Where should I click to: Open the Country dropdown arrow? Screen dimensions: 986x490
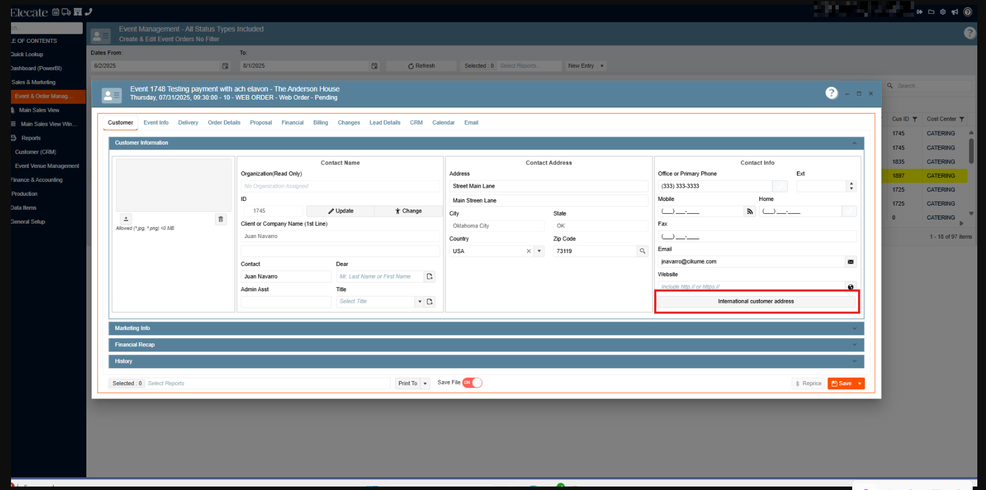(539, 251)
